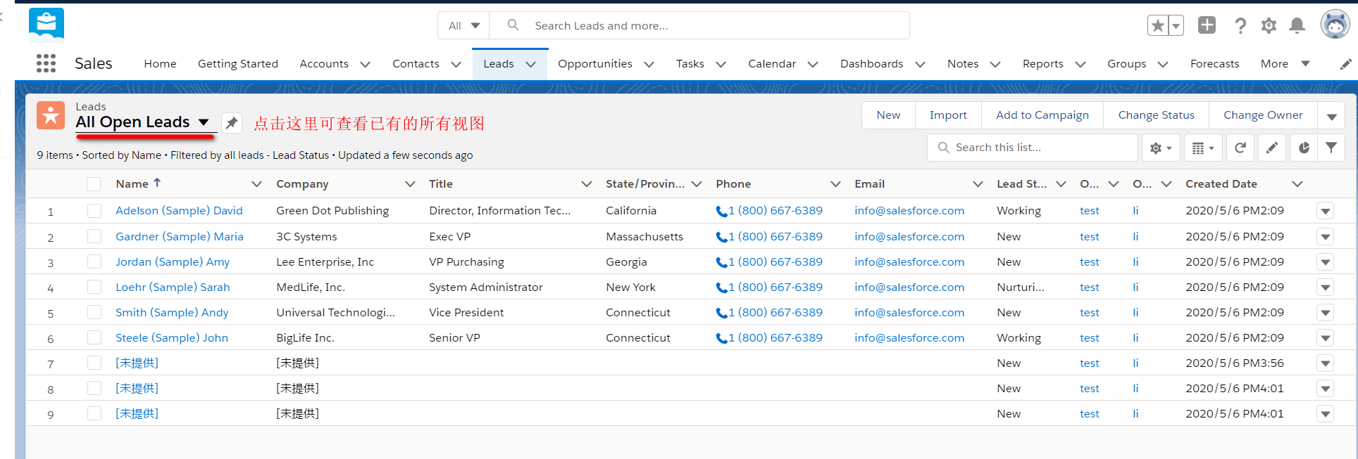Open row actions for Adelson David
Screen dimensions: 1358x459
1325,211
